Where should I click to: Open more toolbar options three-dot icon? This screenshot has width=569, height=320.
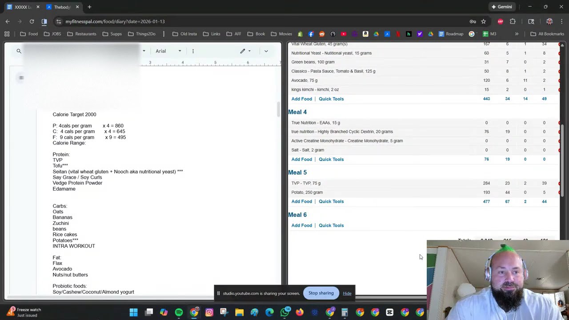click(193, 51)
